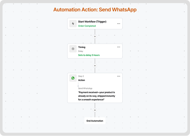The image size is (190, 136).
Task: Click the Sets to delay 5 hours text
Action: coord(89,55)
